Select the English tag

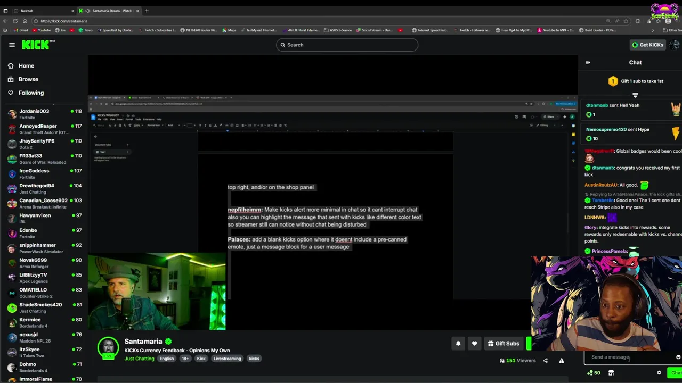tap(167, 359)
